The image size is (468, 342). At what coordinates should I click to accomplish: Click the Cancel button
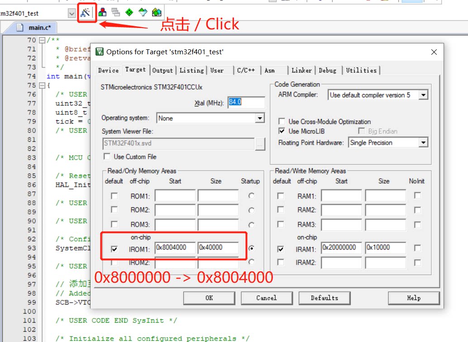[267, 298]
